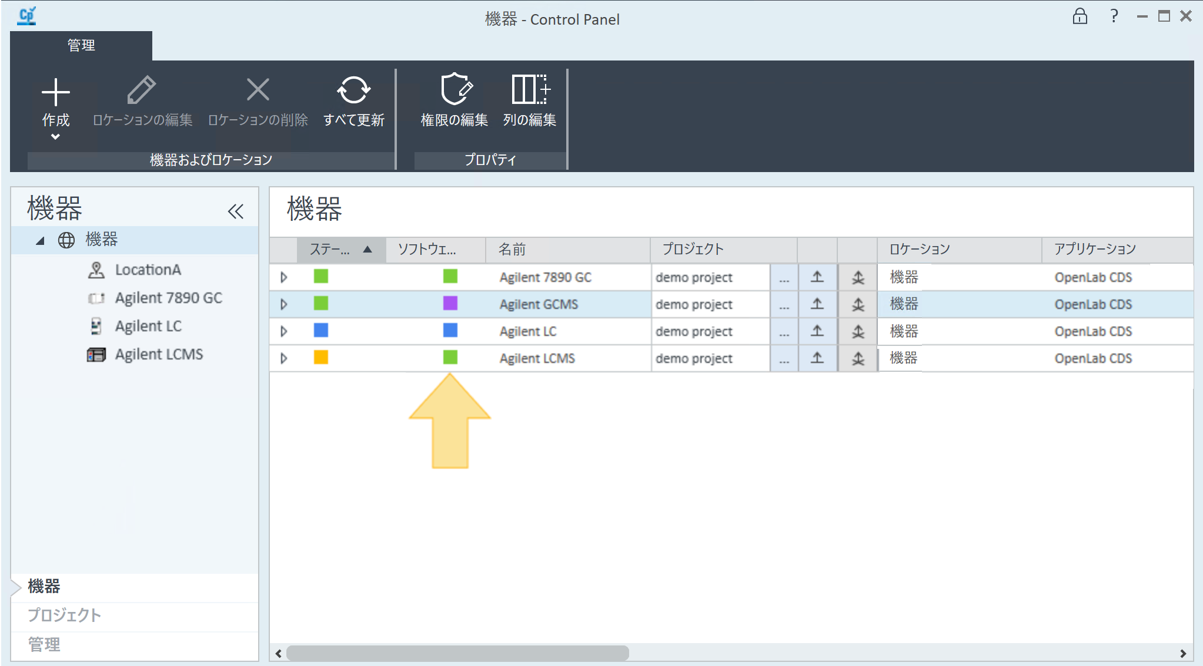Image resolution: width=1203 pixels, height=666 pixels.
Task: Open 列の編集 column editor icon
Action: (530, 89)
